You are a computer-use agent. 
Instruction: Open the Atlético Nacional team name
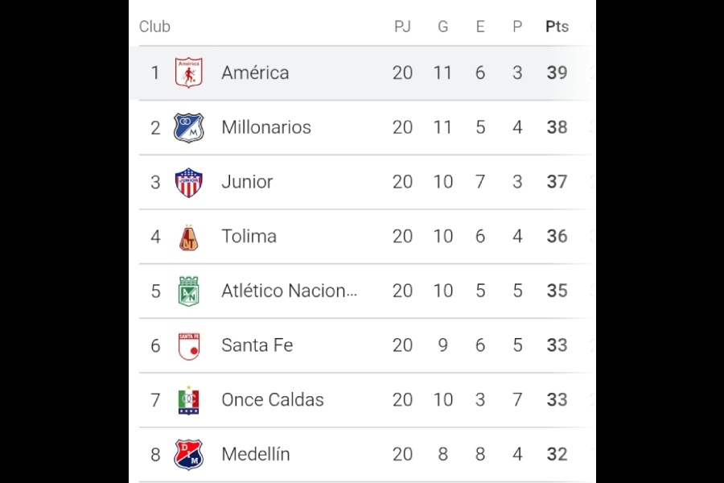click(290, 291)
